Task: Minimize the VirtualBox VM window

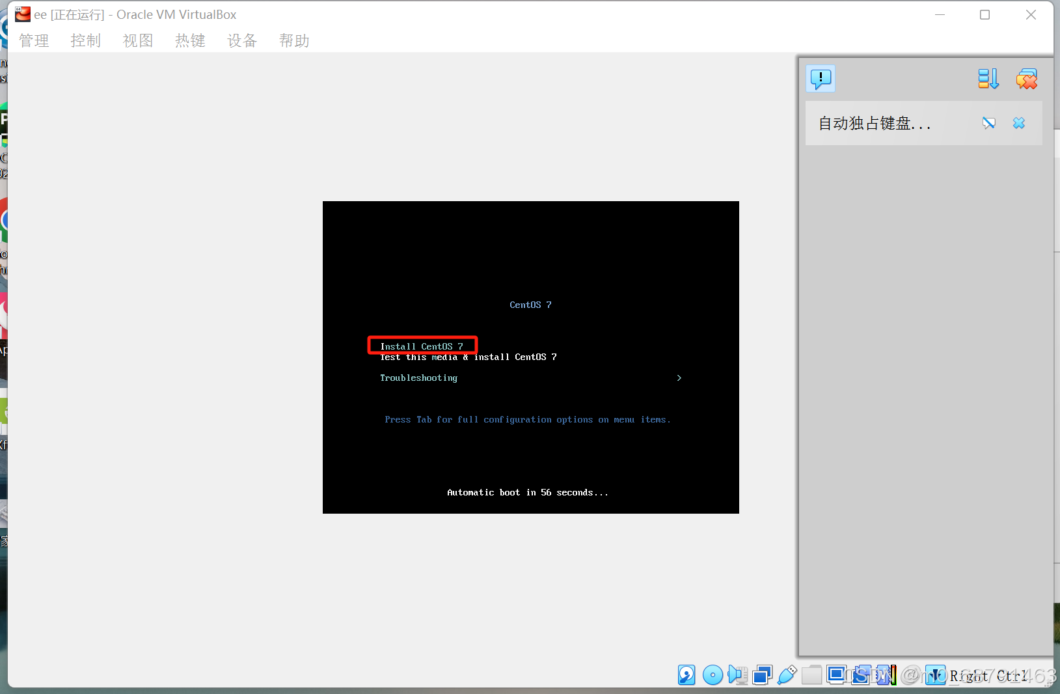Action: (x=940, y=14)
